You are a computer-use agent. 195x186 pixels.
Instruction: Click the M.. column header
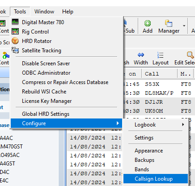tap(186, 74)
